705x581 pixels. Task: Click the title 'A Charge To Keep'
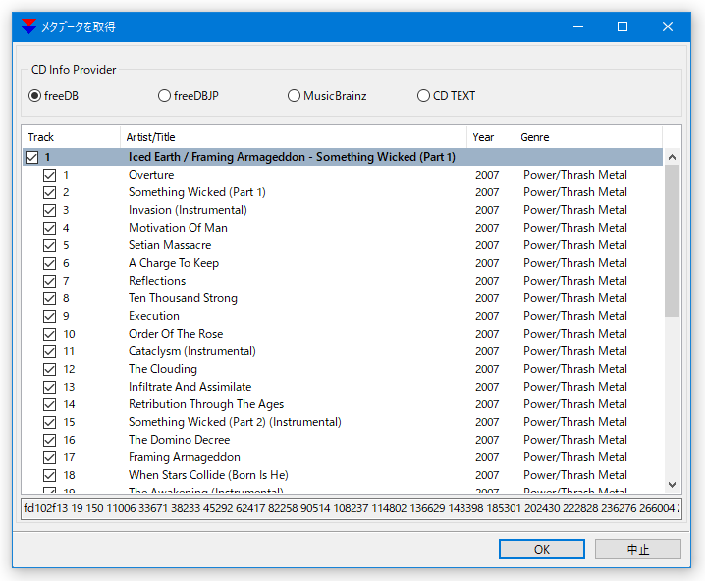coord(174,263)
